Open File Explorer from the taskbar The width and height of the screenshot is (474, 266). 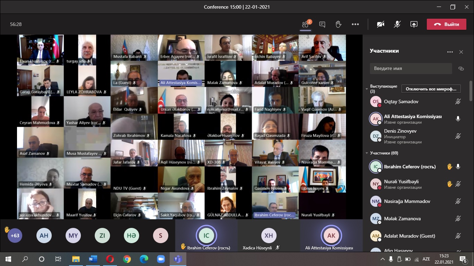point(76,259)
